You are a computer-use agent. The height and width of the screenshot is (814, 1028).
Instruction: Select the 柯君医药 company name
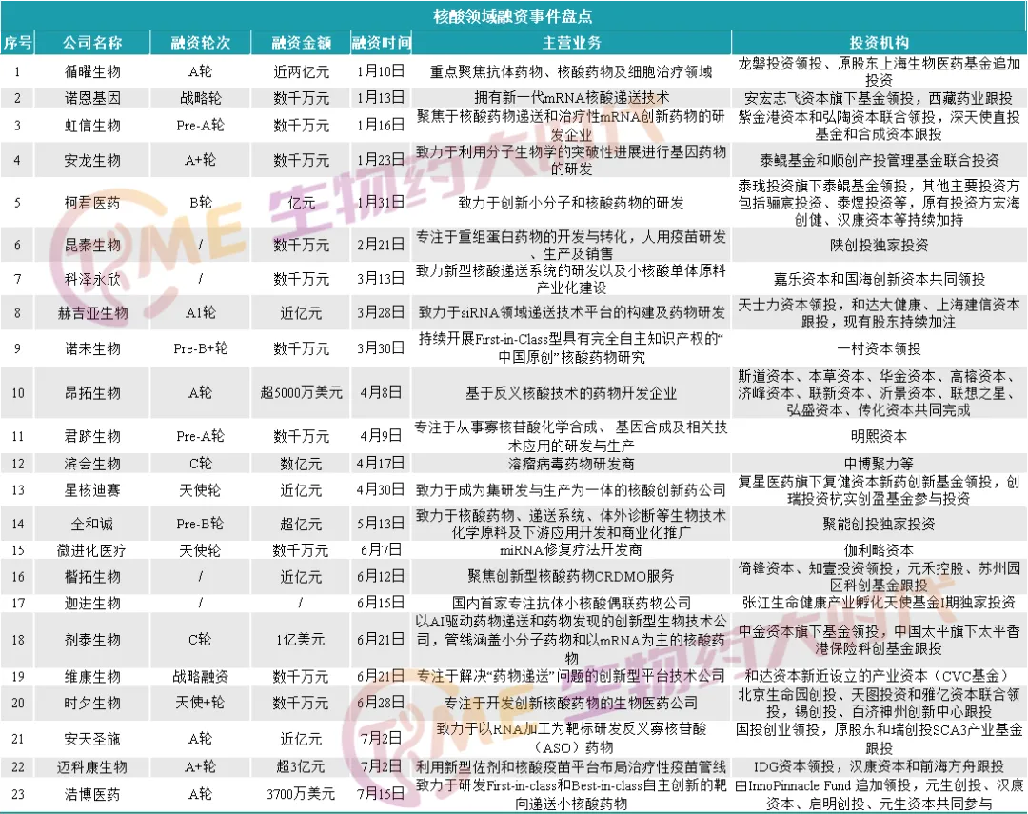(92, 203)
